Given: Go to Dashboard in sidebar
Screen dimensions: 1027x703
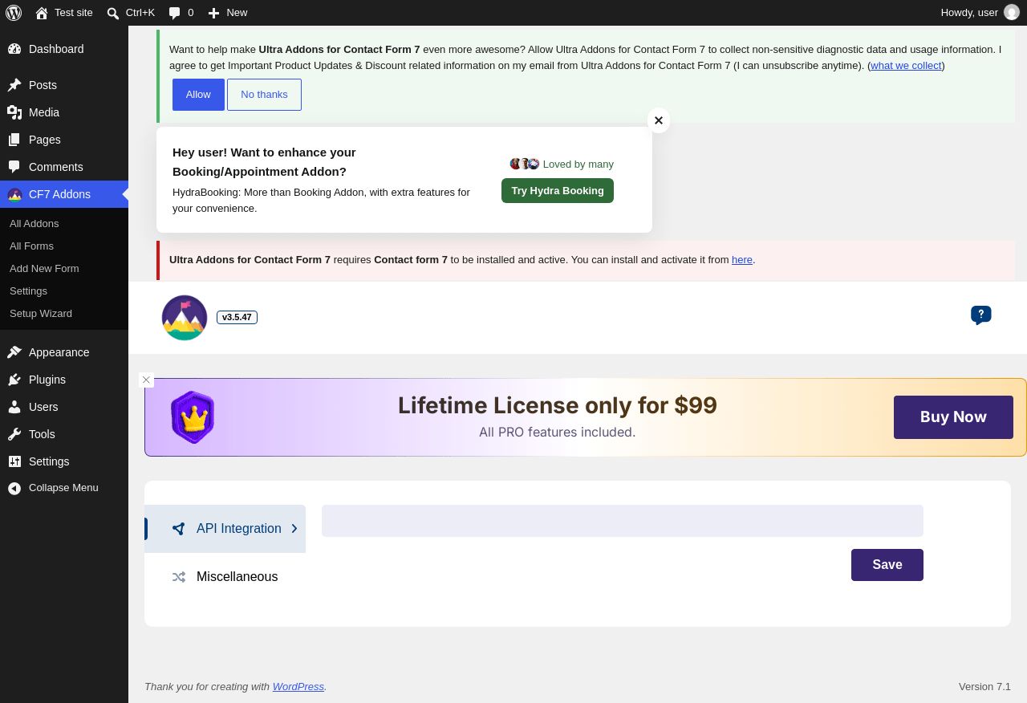Looking at the screenshot, I should 64,49.
